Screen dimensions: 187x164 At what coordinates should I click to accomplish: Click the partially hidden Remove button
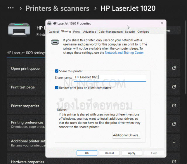click(173, 30)
